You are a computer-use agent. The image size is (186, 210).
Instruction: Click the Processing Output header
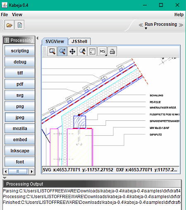(x=92, y=184)
